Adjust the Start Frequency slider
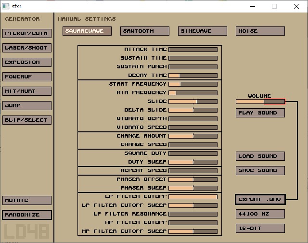Image resolution: width=308 pixels, height=243 pixels. 193,84
